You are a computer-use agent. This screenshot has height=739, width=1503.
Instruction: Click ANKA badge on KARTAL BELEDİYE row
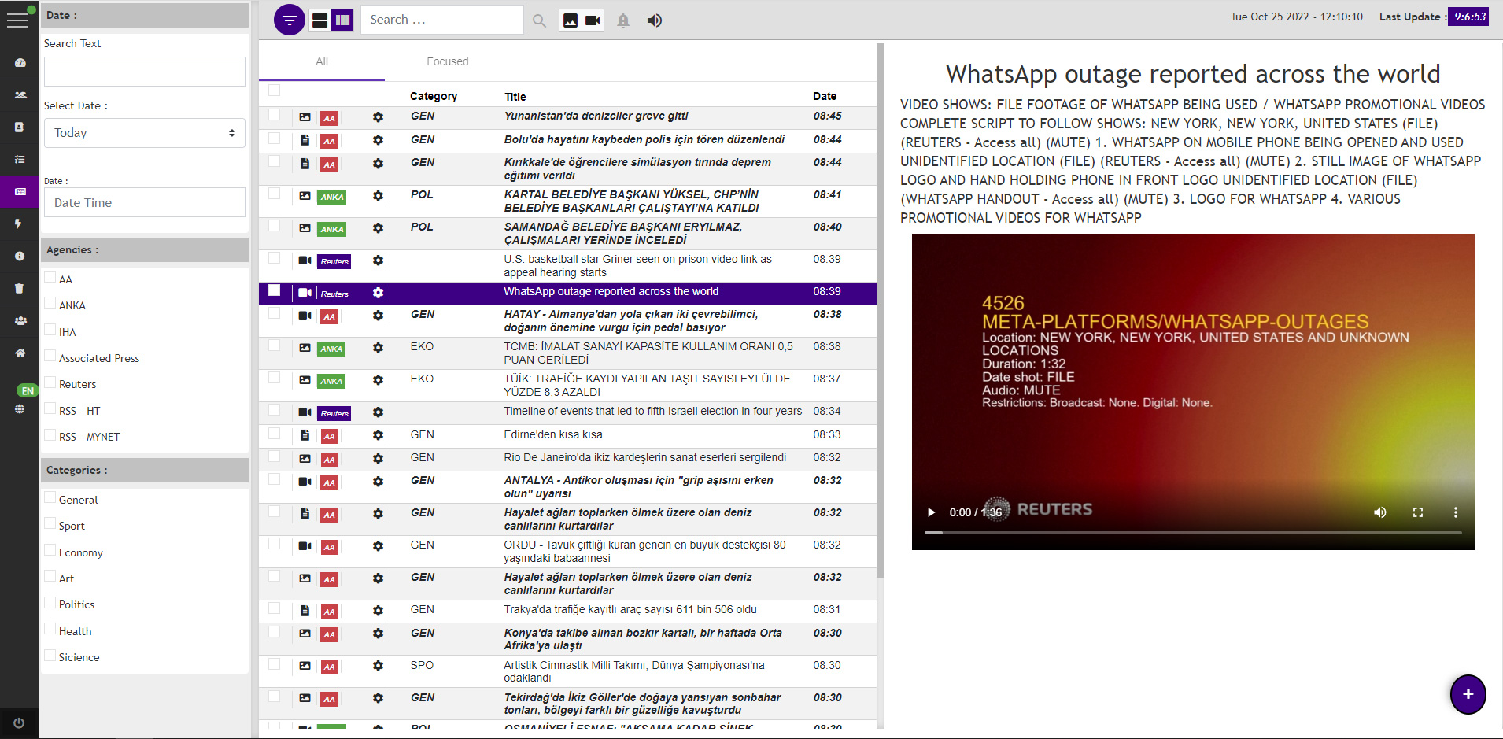332,197
